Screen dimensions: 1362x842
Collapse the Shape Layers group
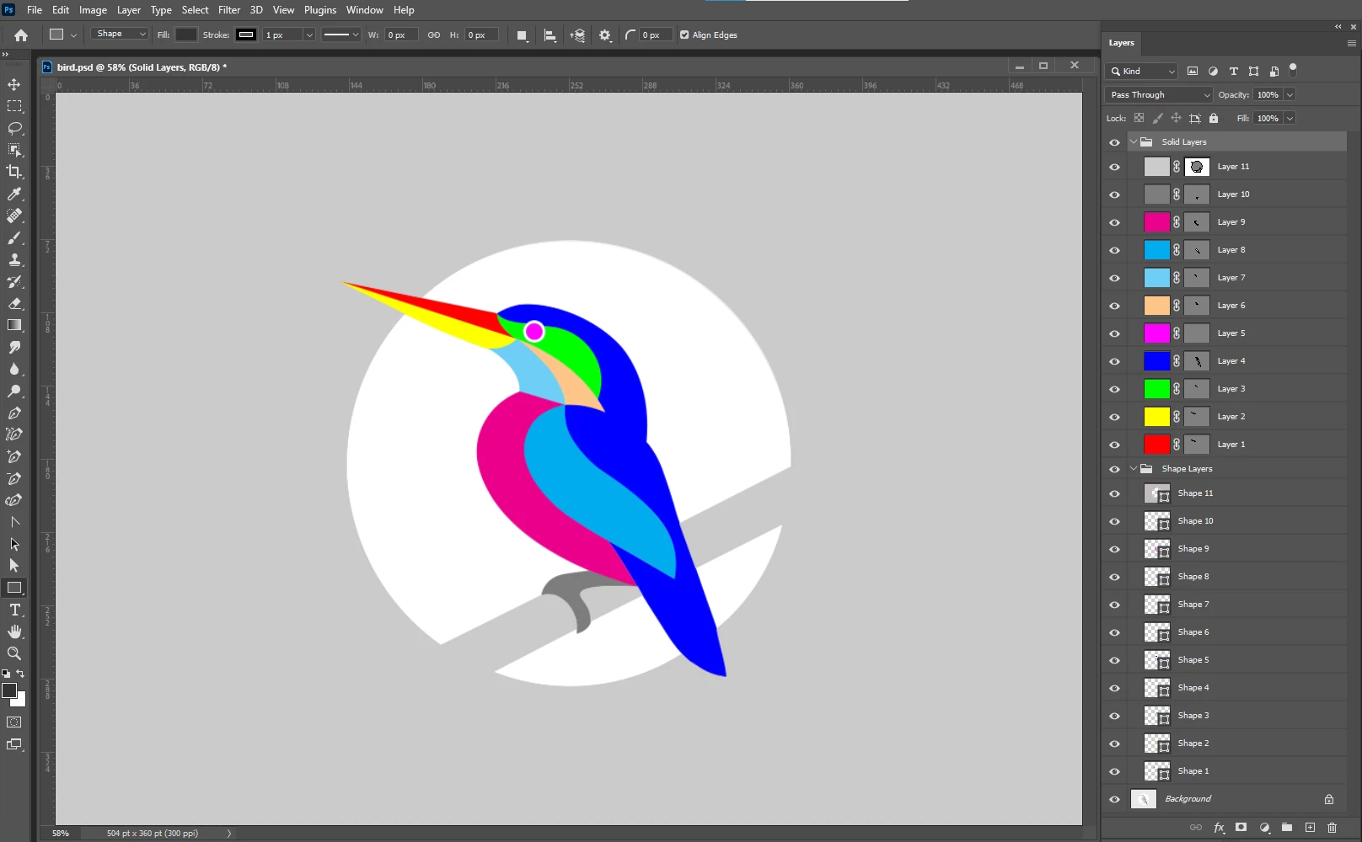(x=1134, y=468)
